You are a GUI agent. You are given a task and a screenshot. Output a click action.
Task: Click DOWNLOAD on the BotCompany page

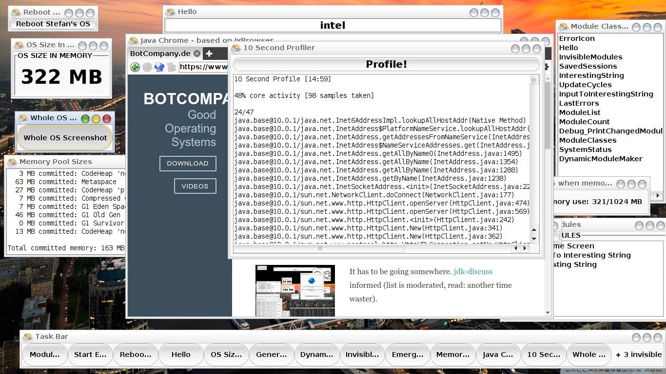(x=188, y=164)
